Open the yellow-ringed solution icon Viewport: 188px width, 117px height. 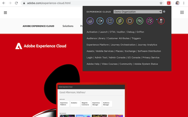pos(120,21)
